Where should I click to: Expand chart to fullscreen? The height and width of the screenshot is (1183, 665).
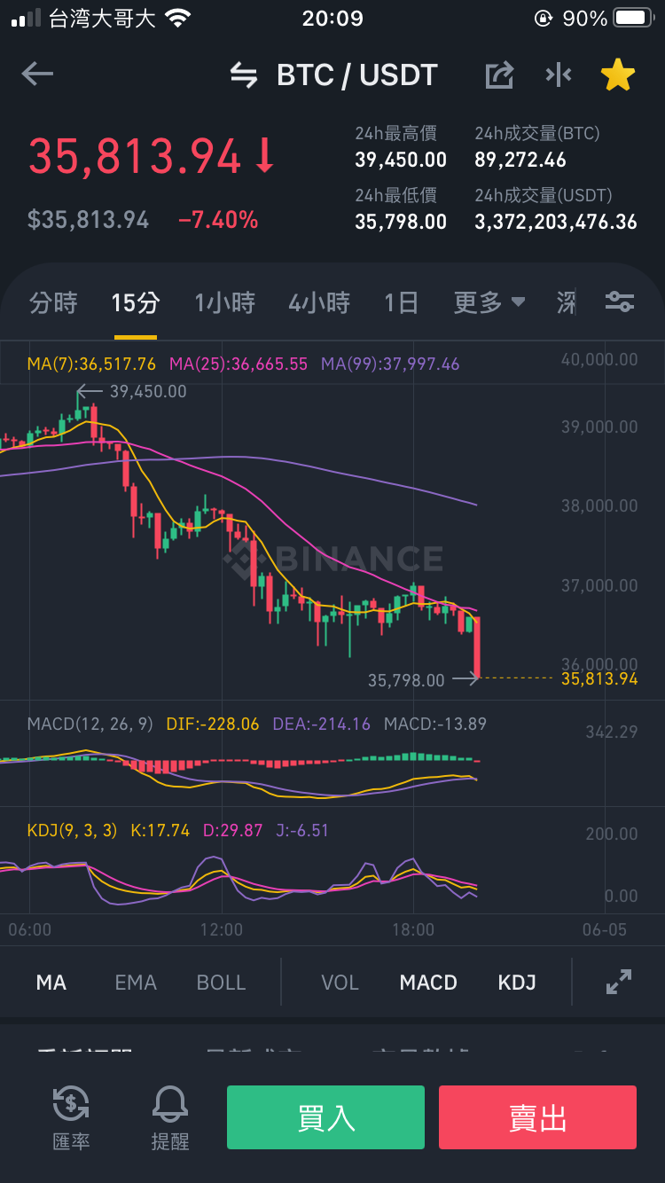point(619,982)
